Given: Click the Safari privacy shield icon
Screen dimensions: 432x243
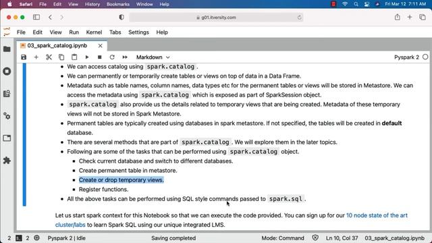Looking at the screenshot, I should (x=122, y=17).
